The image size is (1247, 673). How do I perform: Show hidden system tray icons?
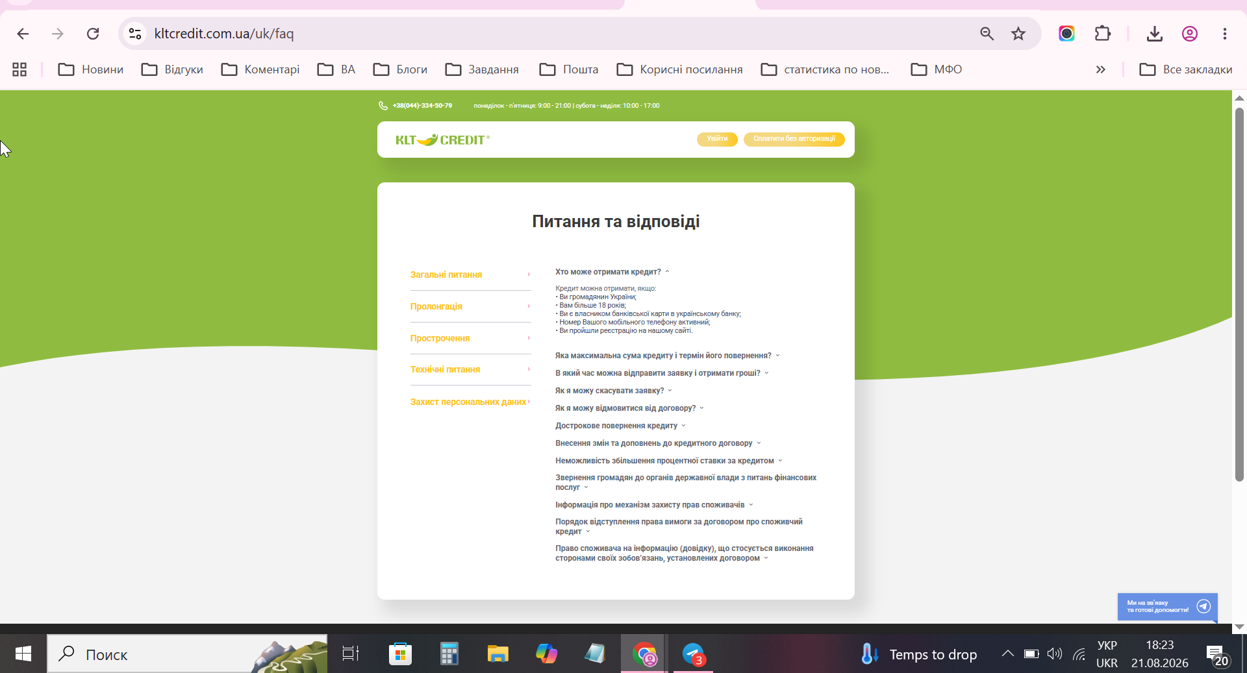[x=1007, y=654]
